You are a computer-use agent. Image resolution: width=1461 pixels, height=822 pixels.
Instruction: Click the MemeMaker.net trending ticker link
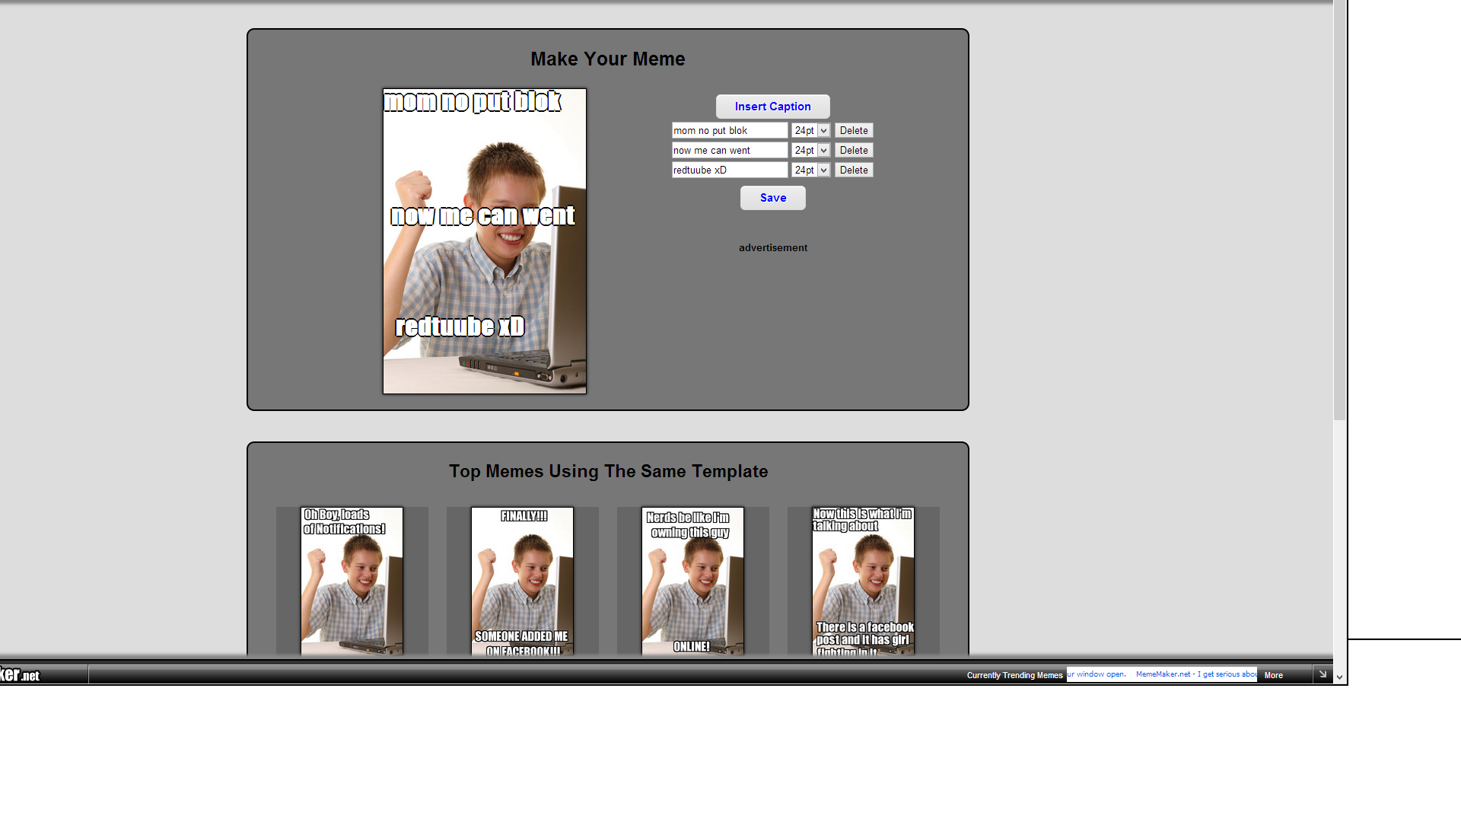click(1196, 674)
